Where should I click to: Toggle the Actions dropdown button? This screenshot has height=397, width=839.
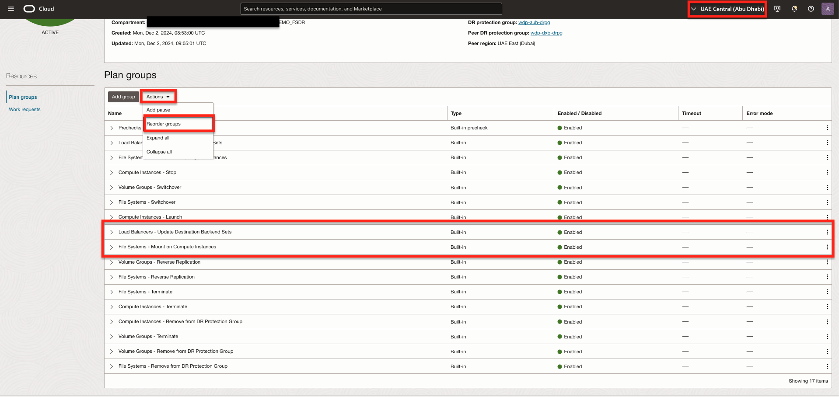click(x=158, y=97)
